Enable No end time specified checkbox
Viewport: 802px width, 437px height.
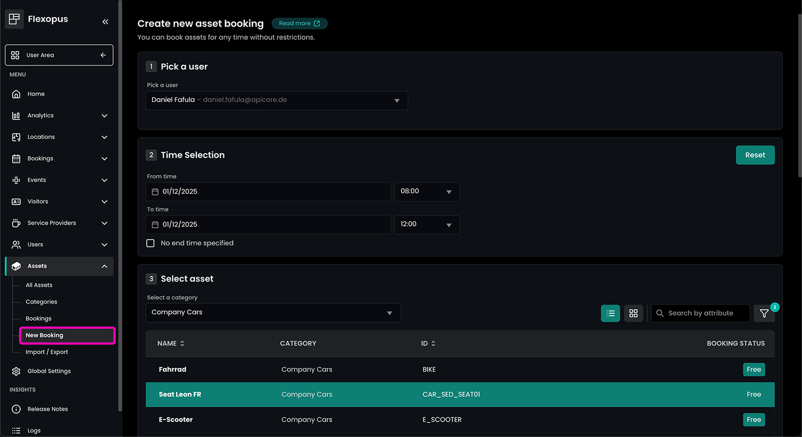[151, 243]
